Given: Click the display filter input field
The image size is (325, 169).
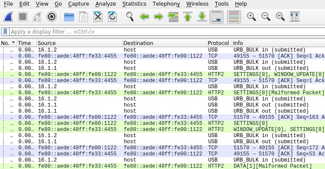Looking at the screenshot, I should (x=167, y=32).
